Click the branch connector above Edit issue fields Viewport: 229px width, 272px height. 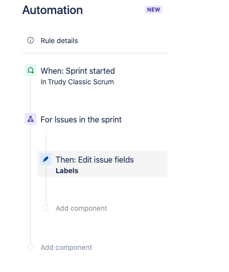46,141
